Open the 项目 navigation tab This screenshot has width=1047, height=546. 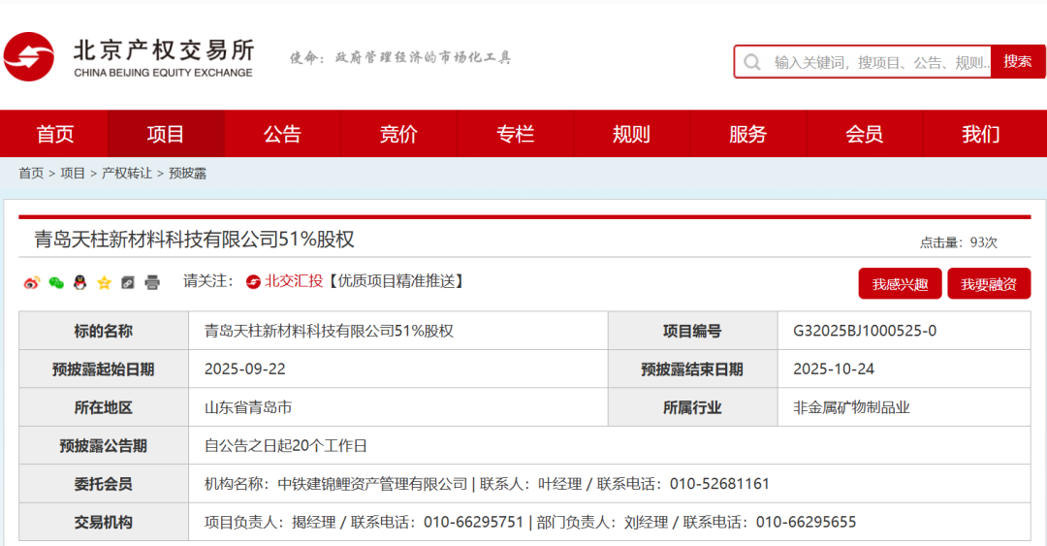(x=166, y=134)
